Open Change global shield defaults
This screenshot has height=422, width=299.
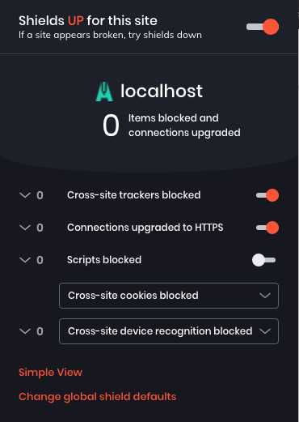(x=98, y=397)
